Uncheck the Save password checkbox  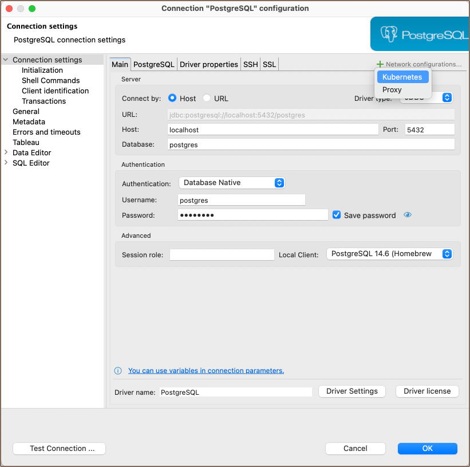click(337, 215)
